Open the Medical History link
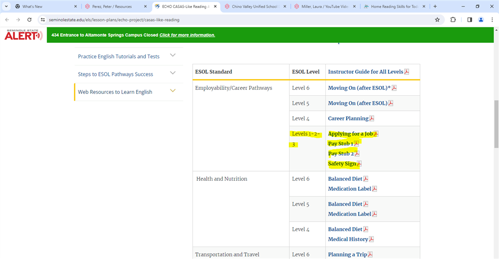 click(348, 239)
